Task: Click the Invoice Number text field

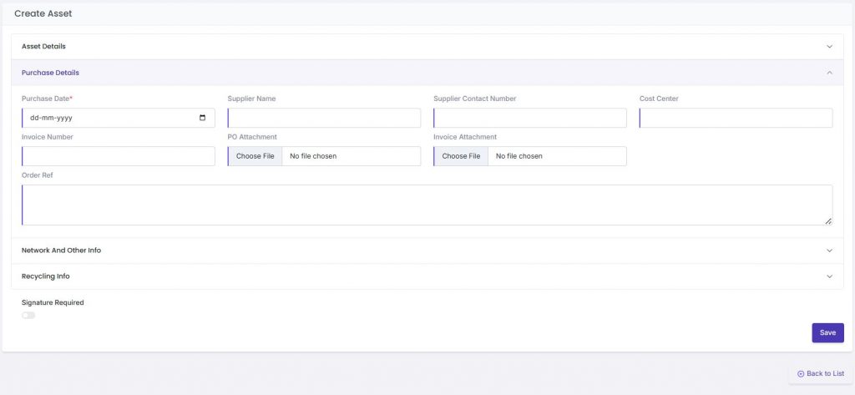Action: click(x=119, y=156)
